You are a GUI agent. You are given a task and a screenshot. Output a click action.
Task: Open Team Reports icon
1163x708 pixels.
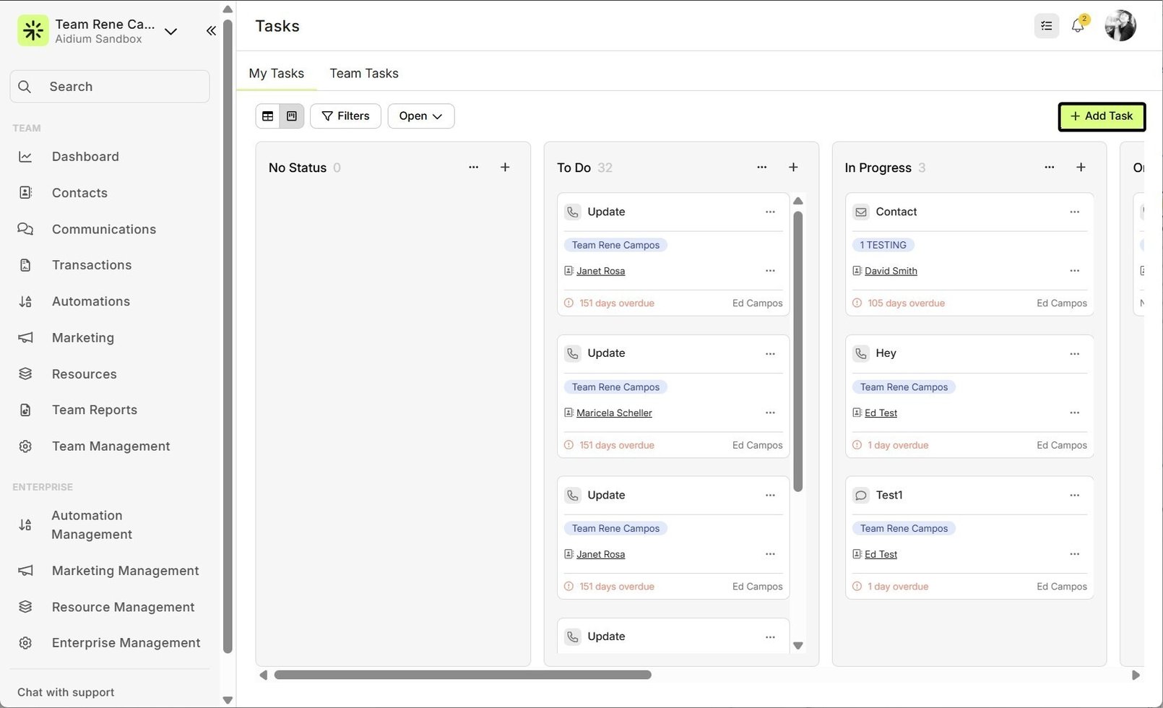25,410
